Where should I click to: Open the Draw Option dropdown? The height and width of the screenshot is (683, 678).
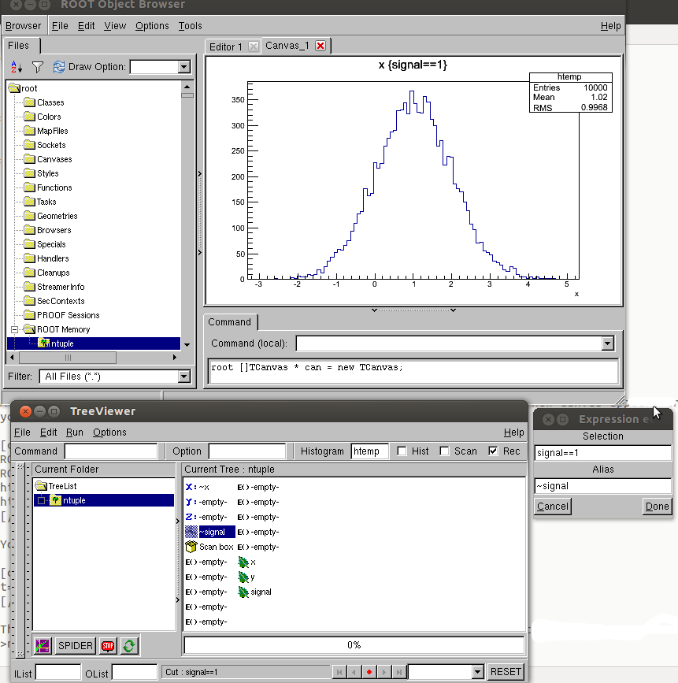click(x=184, y=68)
